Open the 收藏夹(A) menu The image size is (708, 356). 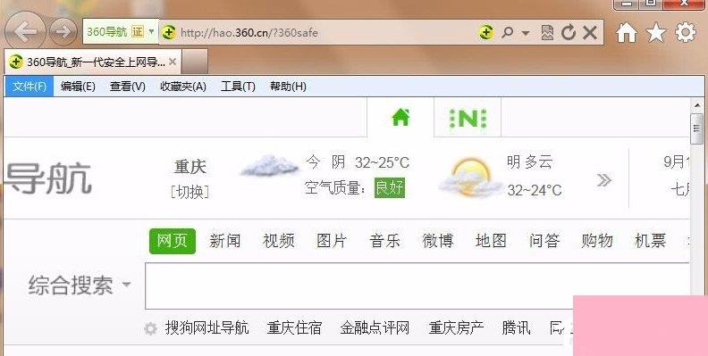183,86
